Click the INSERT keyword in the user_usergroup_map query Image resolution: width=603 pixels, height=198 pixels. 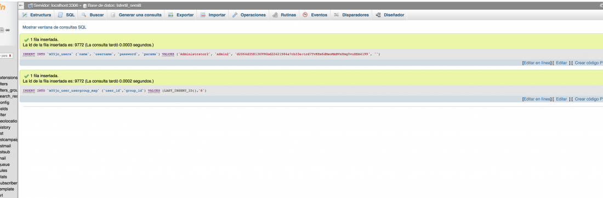click(29, 91)
